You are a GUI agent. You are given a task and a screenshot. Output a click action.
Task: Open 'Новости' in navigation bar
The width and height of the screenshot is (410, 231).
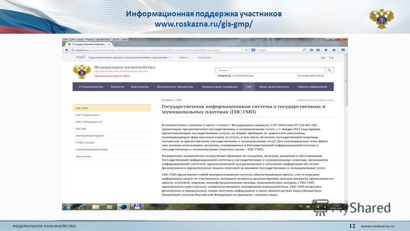click(x=117, y=87)
